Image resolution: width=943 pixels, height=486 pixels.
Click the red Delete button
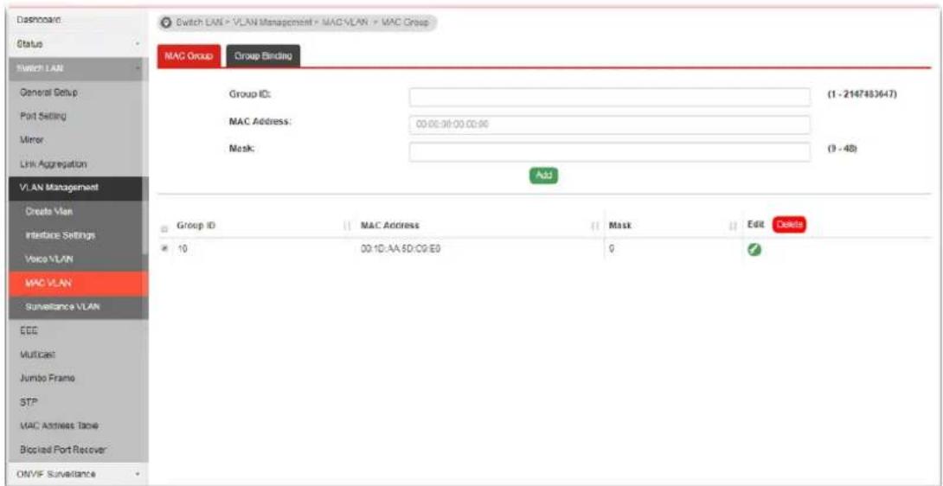click(x=788, y=224)
